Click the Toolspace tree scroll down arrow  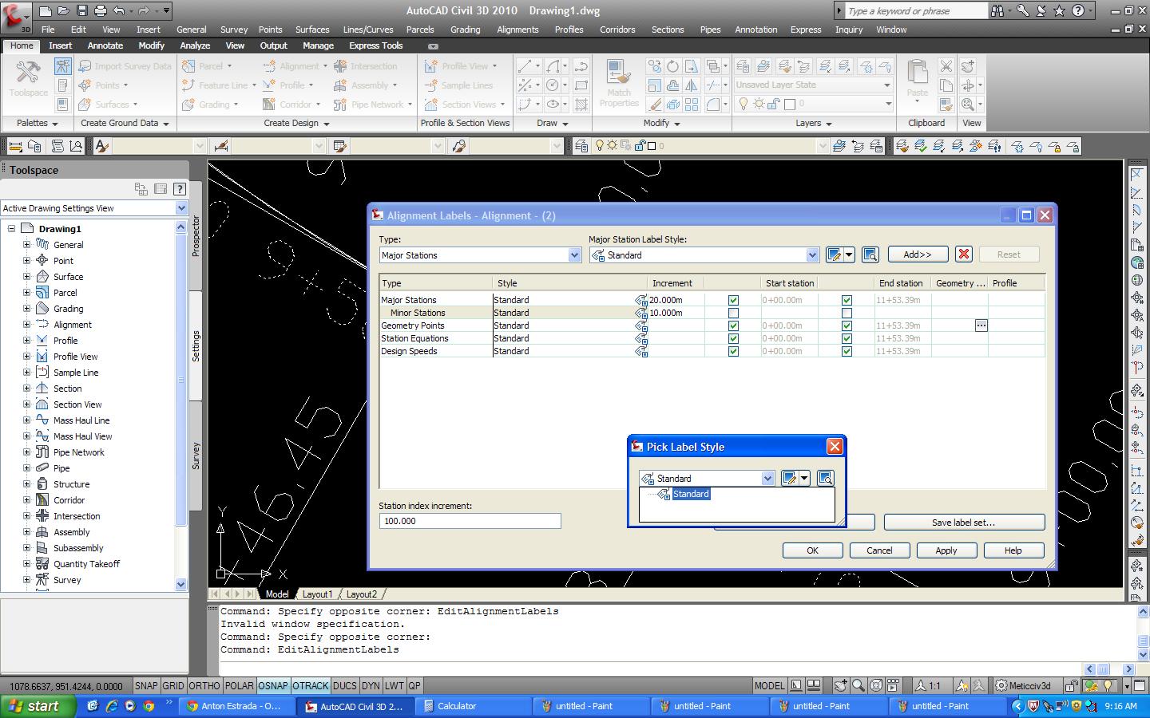click(x=180, y=585)
